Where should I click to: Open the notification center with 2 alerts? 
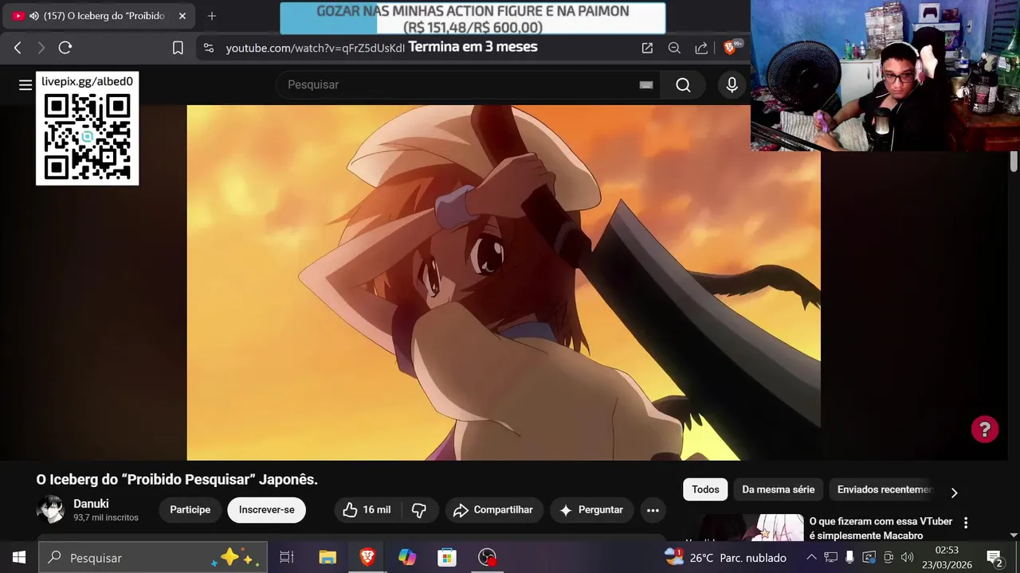click(x=994, y=557)
